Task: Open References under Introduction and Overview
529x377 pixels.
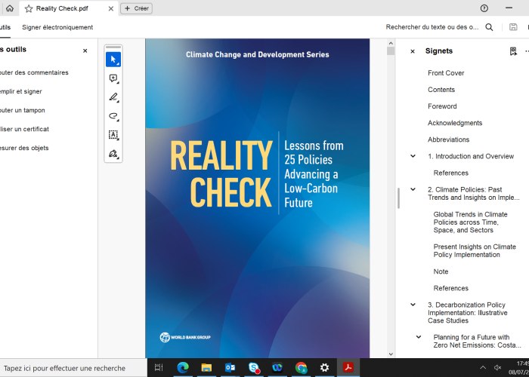Action: click(450, 173)
